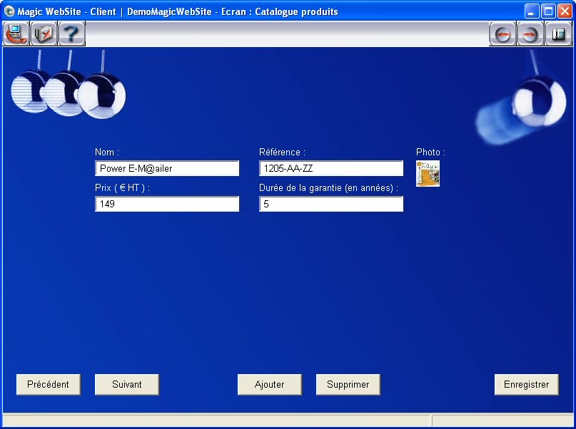
Task: Minimize the Magic WebSite window
Action: (x=532, y=11)
